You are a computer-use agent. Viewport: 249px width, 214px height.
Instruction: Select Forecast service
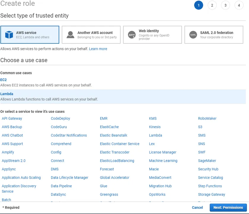point(107,169)
